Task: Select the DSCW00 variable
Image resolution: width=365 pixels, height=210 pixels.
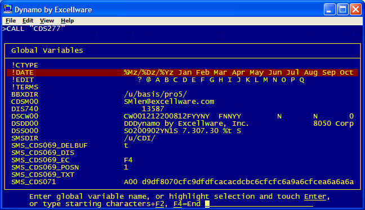Action: [x=25, y=116]
